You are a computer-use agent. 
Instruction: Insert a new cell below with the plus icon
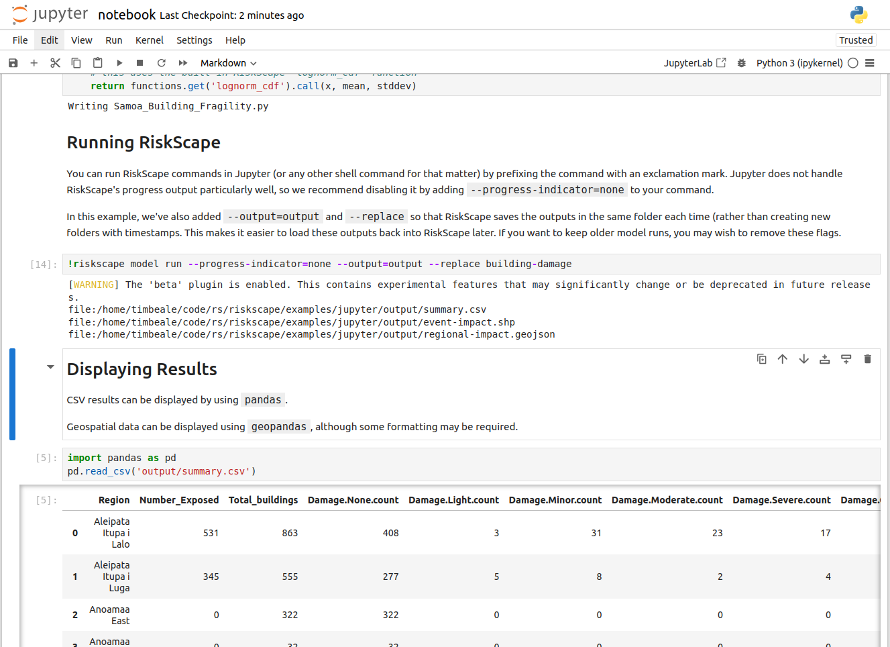(x=34, y=63)
